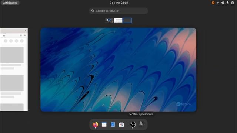Image resolution: width=237 pixels, height=133 pixels.
Task: Switch to OBS Studio from the dash
Action: pyautogui.click(x=133, y=125)
